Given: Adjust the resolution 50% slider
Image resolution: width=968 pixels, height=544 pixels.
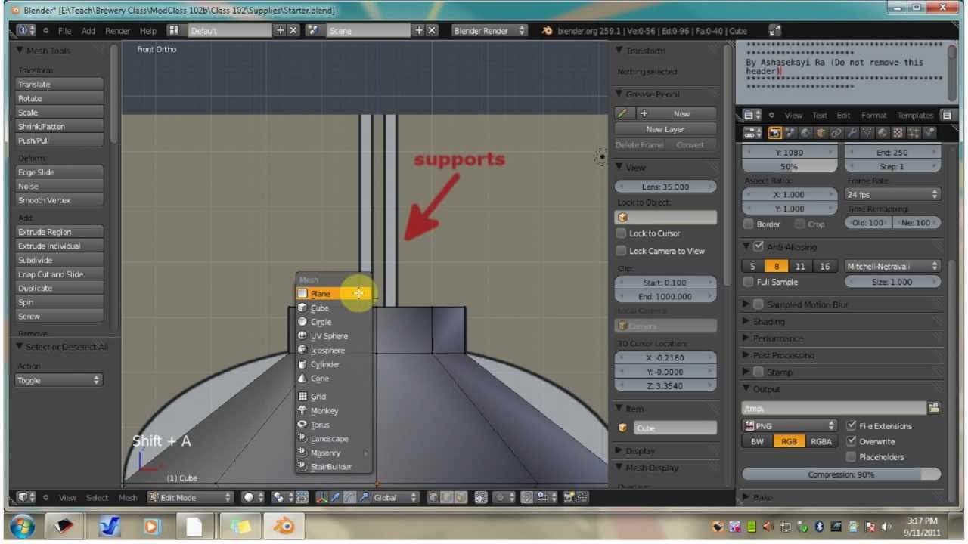Looking at the screenshot, I should (790, 166).
